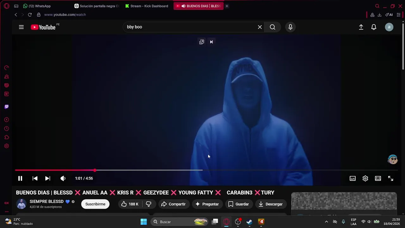Screen dimensions: 405x228
Task: Click the next-track icon above the video
Action: pyautogui.click(x=211, y=42)
